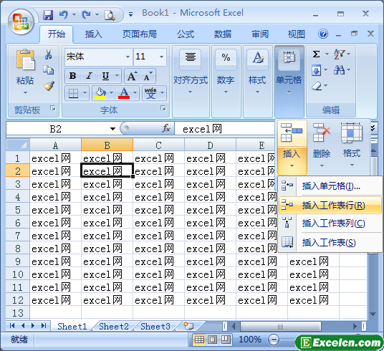Click the Insert cells icon in popup
The image size is (384, 351).
tap(292, 133)
